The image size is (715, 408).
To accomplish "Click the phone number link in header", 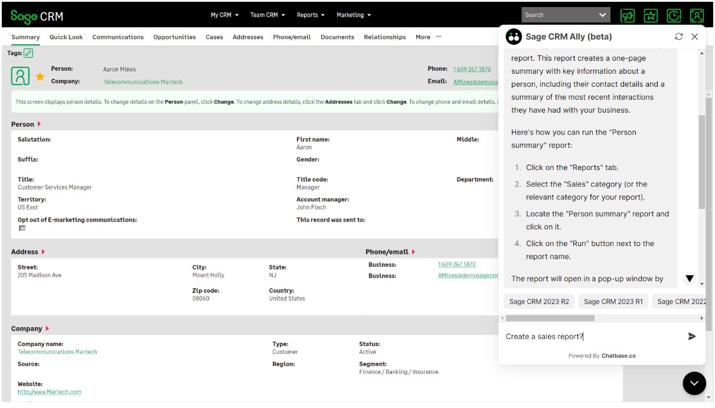I will click(472, 70).
